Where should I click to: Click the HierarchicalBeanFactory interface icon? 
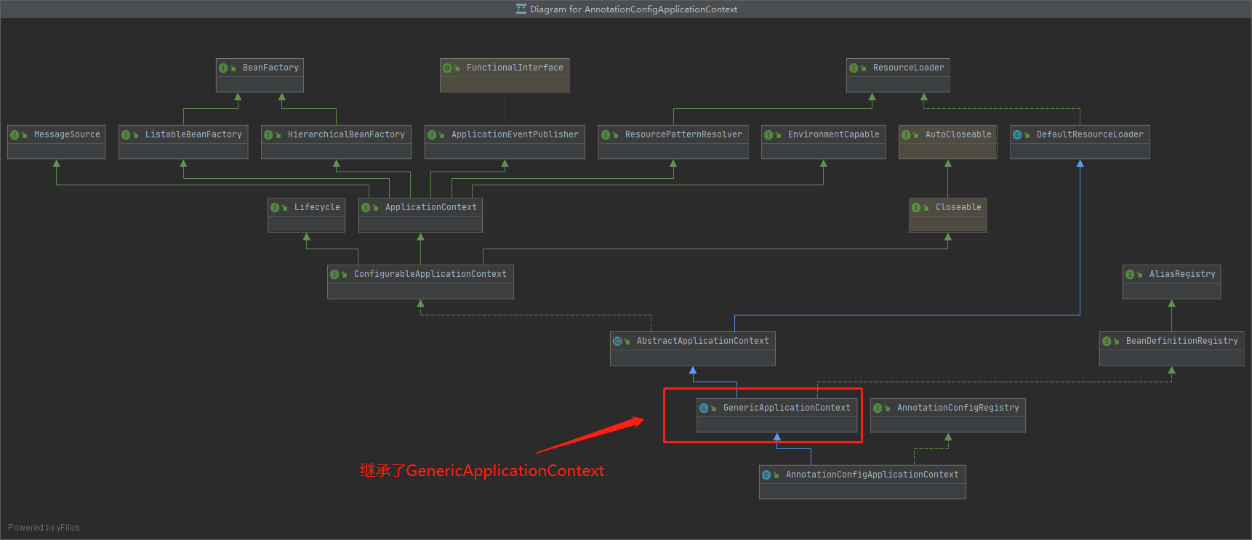268,134
